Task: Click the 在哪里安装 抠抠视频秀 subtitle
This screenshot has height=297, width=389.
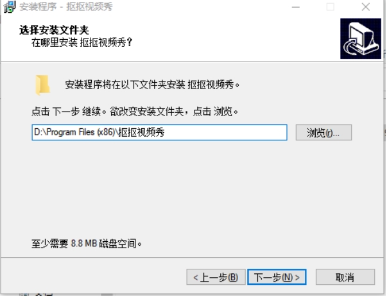Action: (82, 42)
